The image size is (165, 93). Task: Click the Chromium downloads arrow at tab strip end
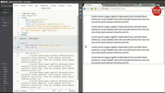tap(163, 5)
